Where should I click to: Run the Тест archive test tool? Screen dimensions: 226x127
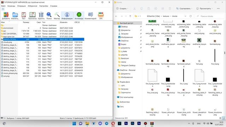[24, 16]
